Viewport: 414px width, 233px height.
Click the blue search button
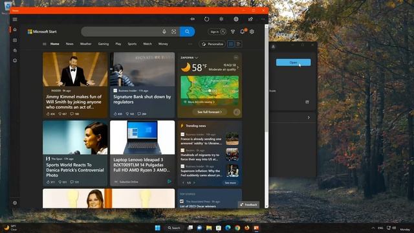click(x=187, y=32)
